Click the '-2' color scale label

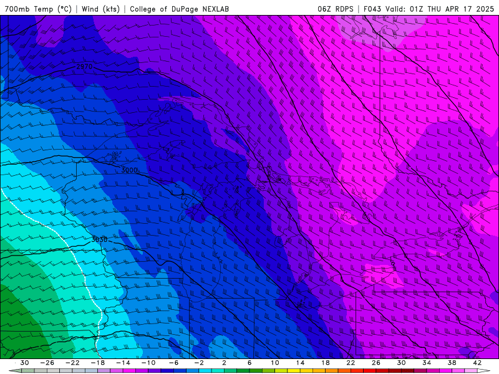click(199, 363)
